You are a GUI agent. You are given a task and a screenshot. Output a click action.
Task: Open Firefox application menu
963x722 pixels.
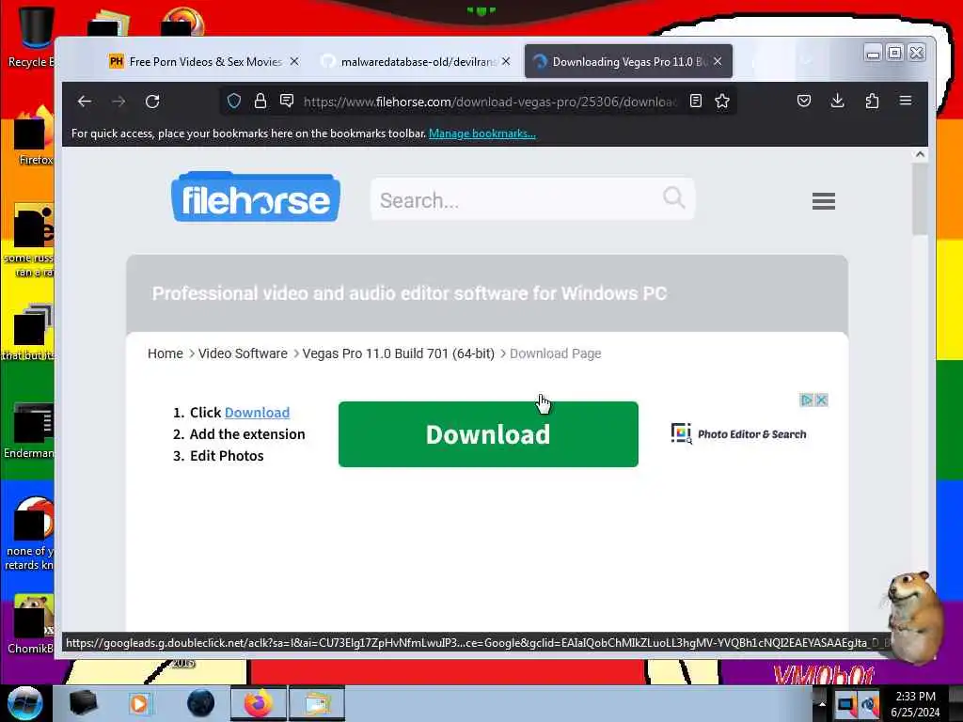(x=906, y=101)
